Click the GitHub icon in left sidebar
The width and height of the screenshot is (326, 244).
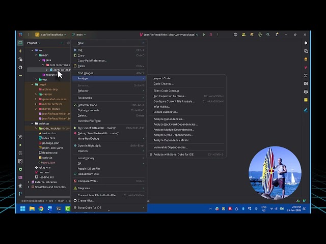(x=20, y=67)
